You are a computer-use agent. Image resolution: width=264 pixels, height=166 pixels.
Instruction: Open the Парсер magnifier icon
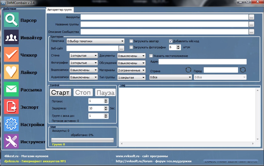11,20
